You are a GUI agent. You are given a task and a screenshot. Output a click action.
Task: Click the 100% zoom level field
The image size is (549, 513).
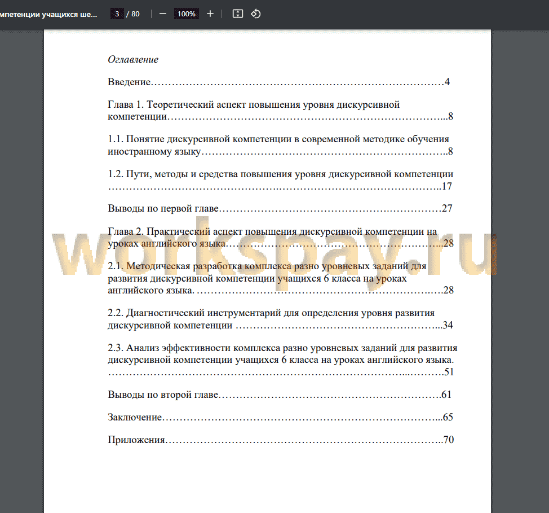tap(186, 14)
